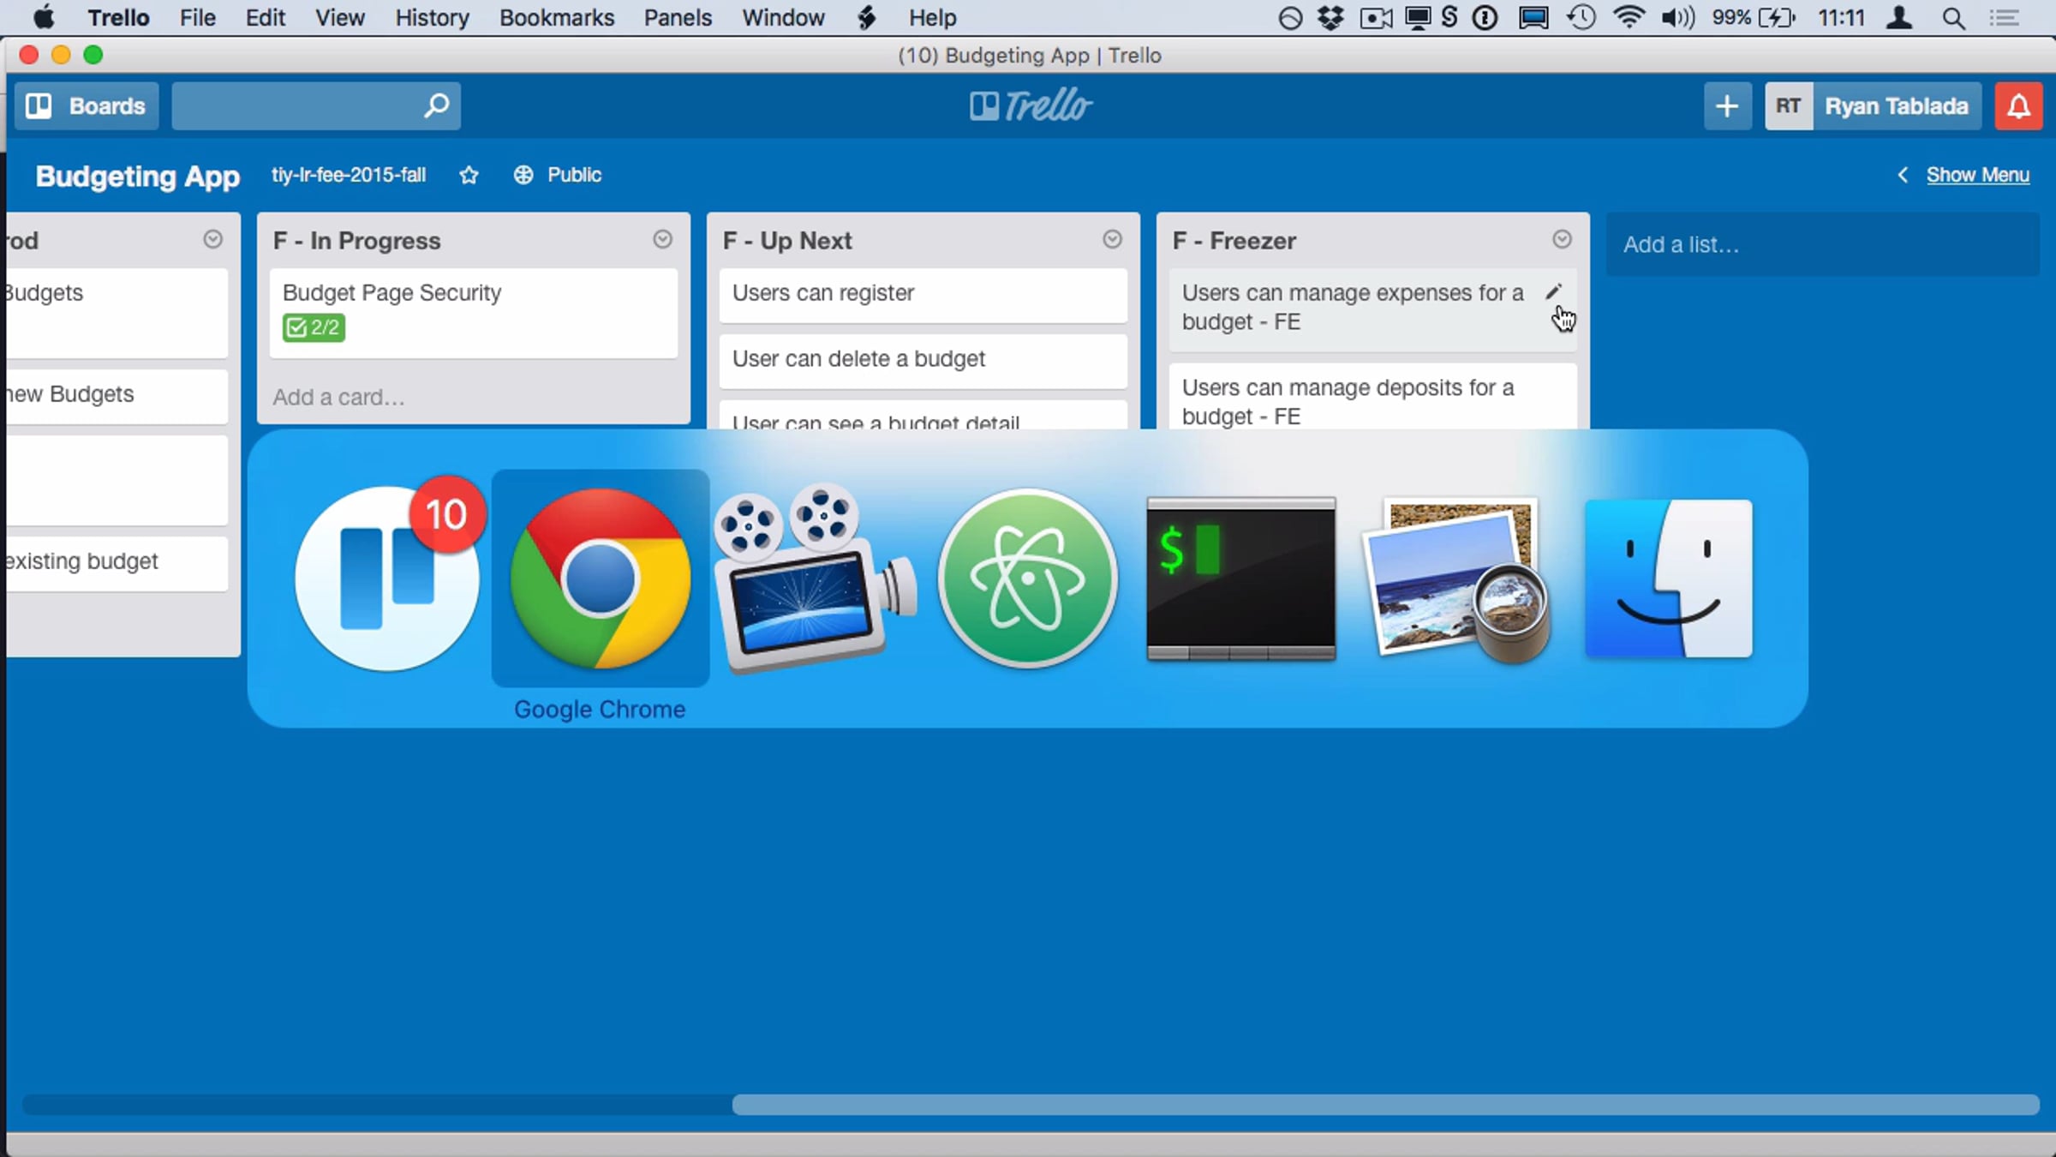The height and width of the screenshot is (1157, 2056).
Task: Open the F - Up Next list menu
Action: (x=1112, y=239)
